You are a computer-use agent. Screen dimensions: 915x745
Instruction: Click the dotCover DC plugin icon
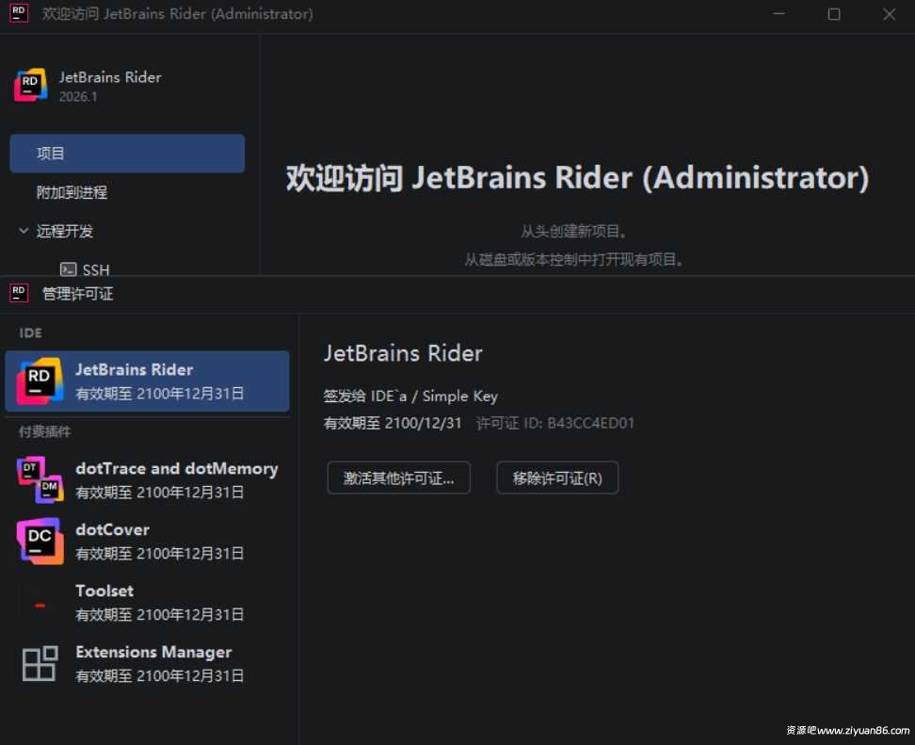(x=40, y=541)
